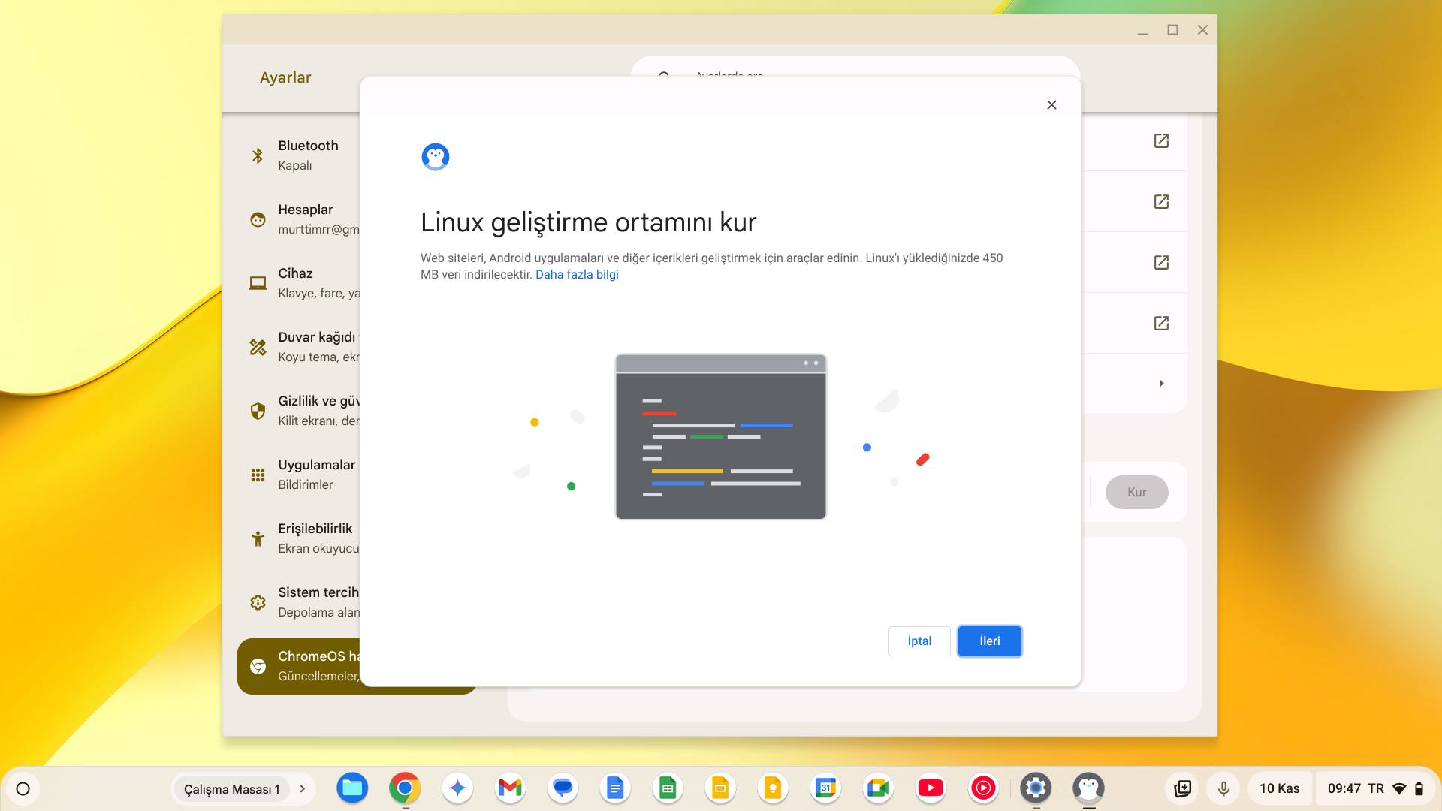The height and width of the screenshot is (811, 1442).
Task: Expand the row with the right arrow
Action: pyautogui.click(x=1161, y=384)
